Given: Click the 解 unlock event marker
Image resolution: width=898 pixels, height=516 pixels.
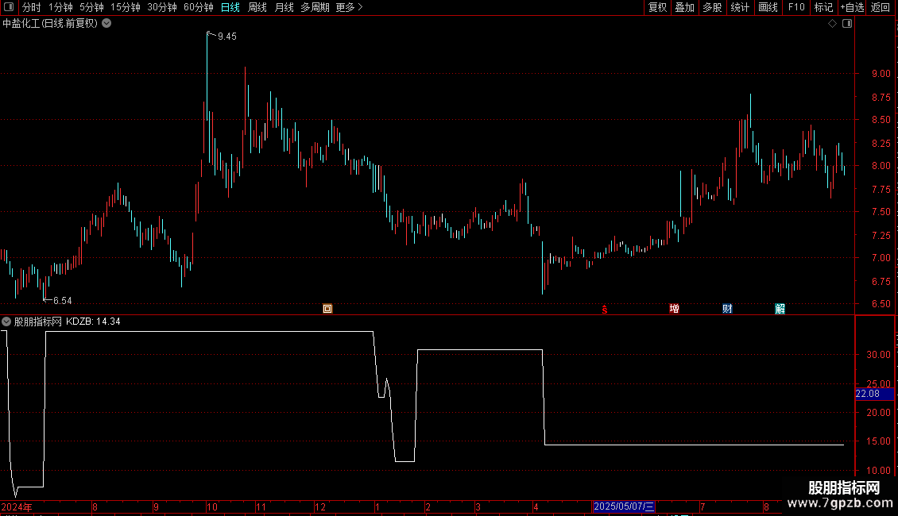Looking at the screenshot, I should pos(780,309).
